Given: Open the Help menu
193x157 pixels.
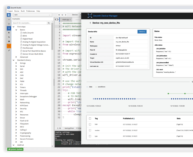Looking at the screenshot, I should [x=38, y=11].
